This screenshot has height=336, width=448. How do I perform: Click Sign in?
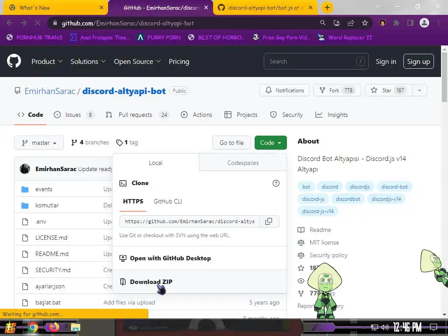(386, 61)
